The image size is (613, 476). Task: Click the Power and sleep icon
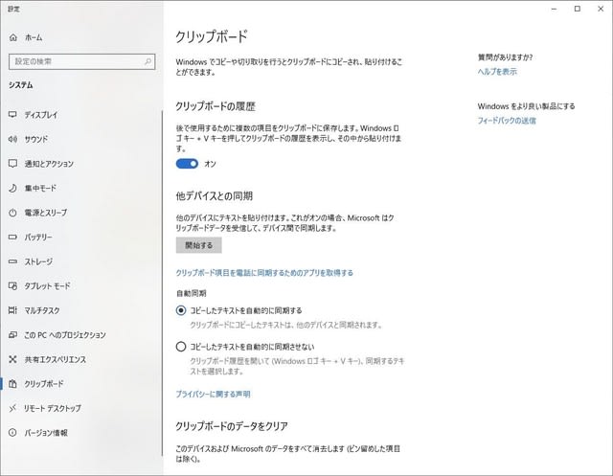(13, 213)
